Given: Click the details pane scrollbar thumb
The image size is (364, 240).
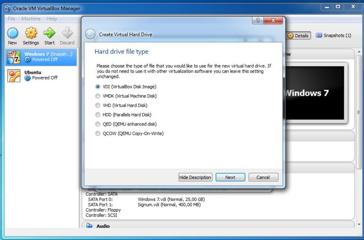Looking at the screenshot, I should click(x=359, y=112).
